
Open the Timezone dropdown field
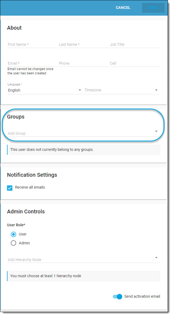click(122, 90)
